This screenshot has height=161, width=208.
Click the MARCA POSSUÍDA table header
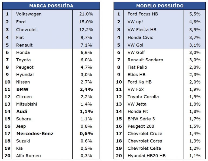pos(51,6)
